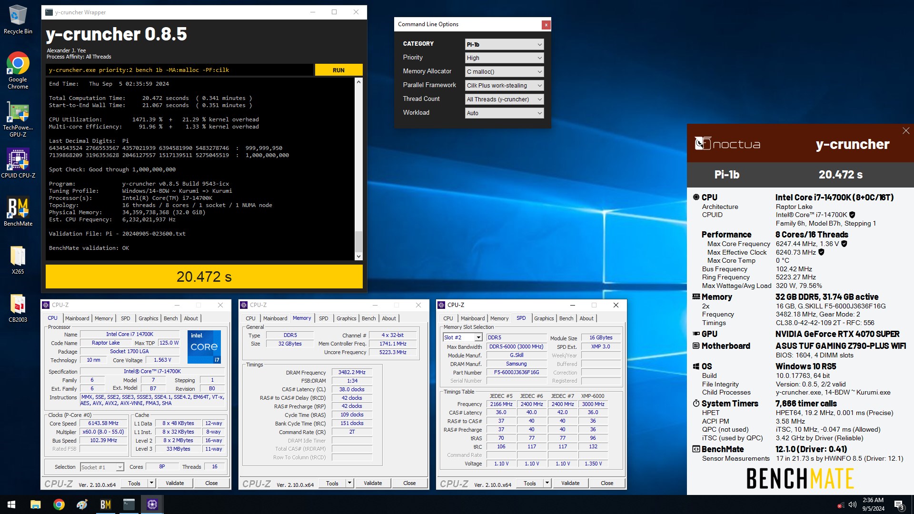Click the y-cruncher console taskbar icon

pyautogui.click(x=129, y=504)
